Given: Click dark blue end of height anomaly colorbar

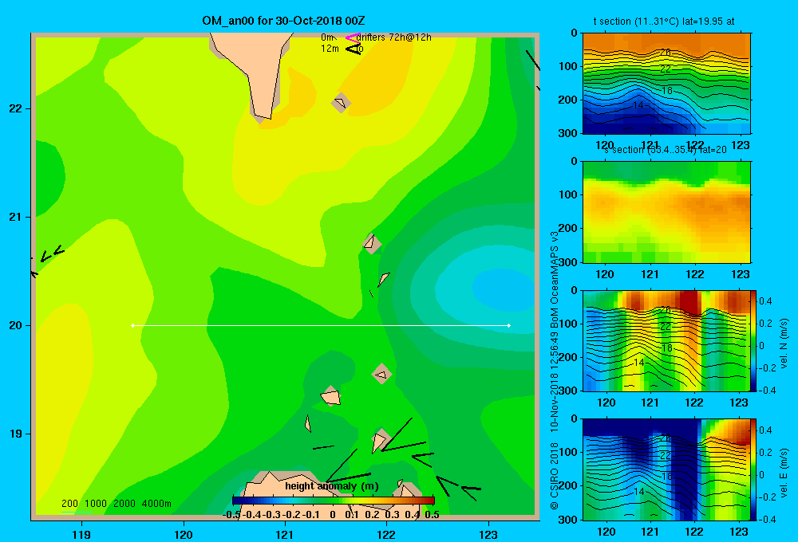Looking at the screenshot, I should 237,501.
